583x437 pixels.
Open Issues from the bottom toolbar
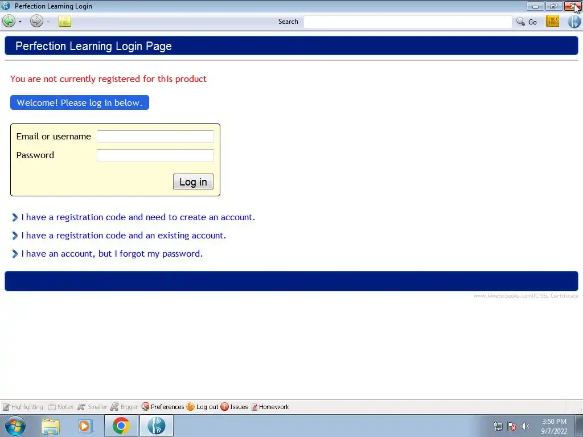pos(234,407)
